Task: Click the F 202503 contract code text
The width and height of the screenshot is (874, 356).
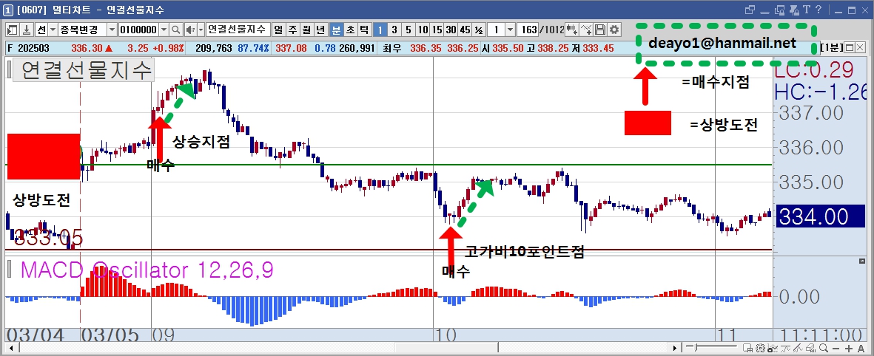Action: point(28,49)
